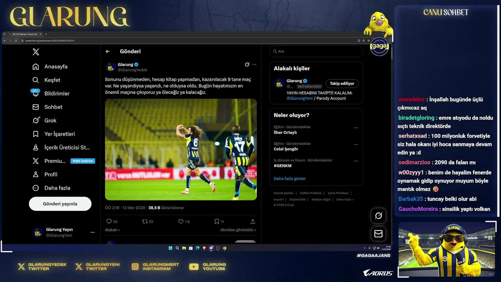Open floating Grok button at bottom right
501x282 pixels.
(378, 216)
